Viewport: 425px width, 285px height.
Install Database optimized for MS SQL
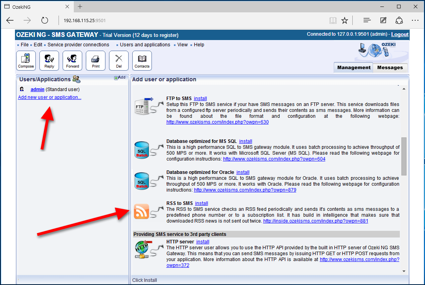pyautogui.click(x=246, y=141)
